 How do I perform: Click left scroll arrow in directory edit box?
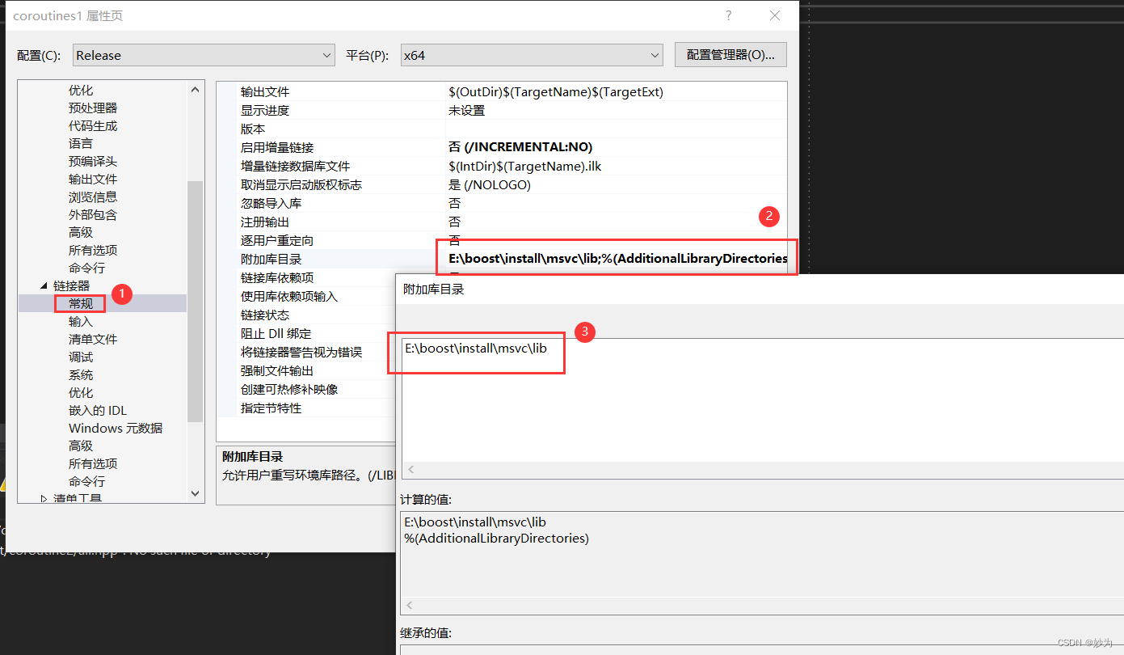tap(410, 469)
